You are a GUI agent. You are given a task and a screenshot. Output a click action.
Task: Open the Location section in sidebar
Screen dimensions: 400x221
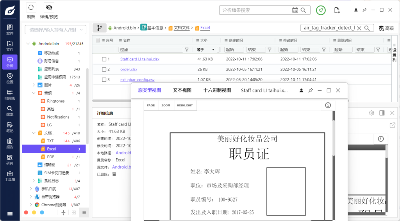[x=10, y=78]
